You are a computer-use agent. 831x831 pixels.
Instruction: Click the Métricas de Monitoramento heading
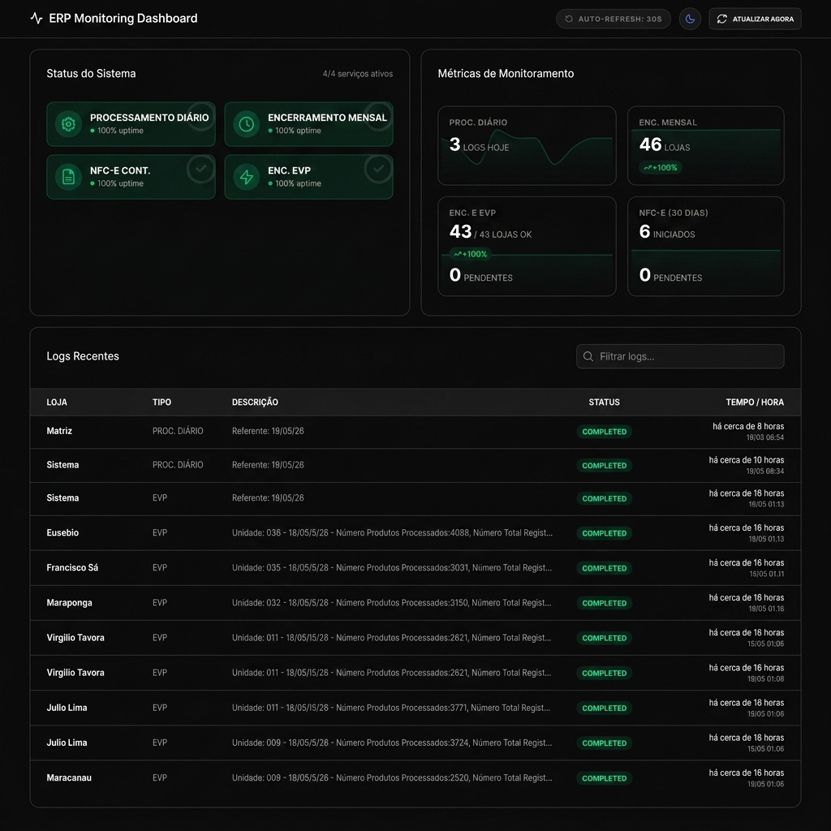(x=506, y=74)
